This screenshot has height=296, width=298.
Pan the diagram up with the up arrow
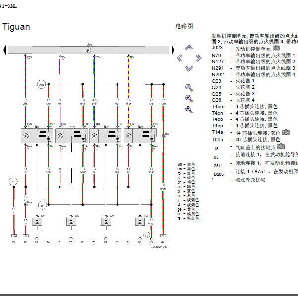coord(189,47)
